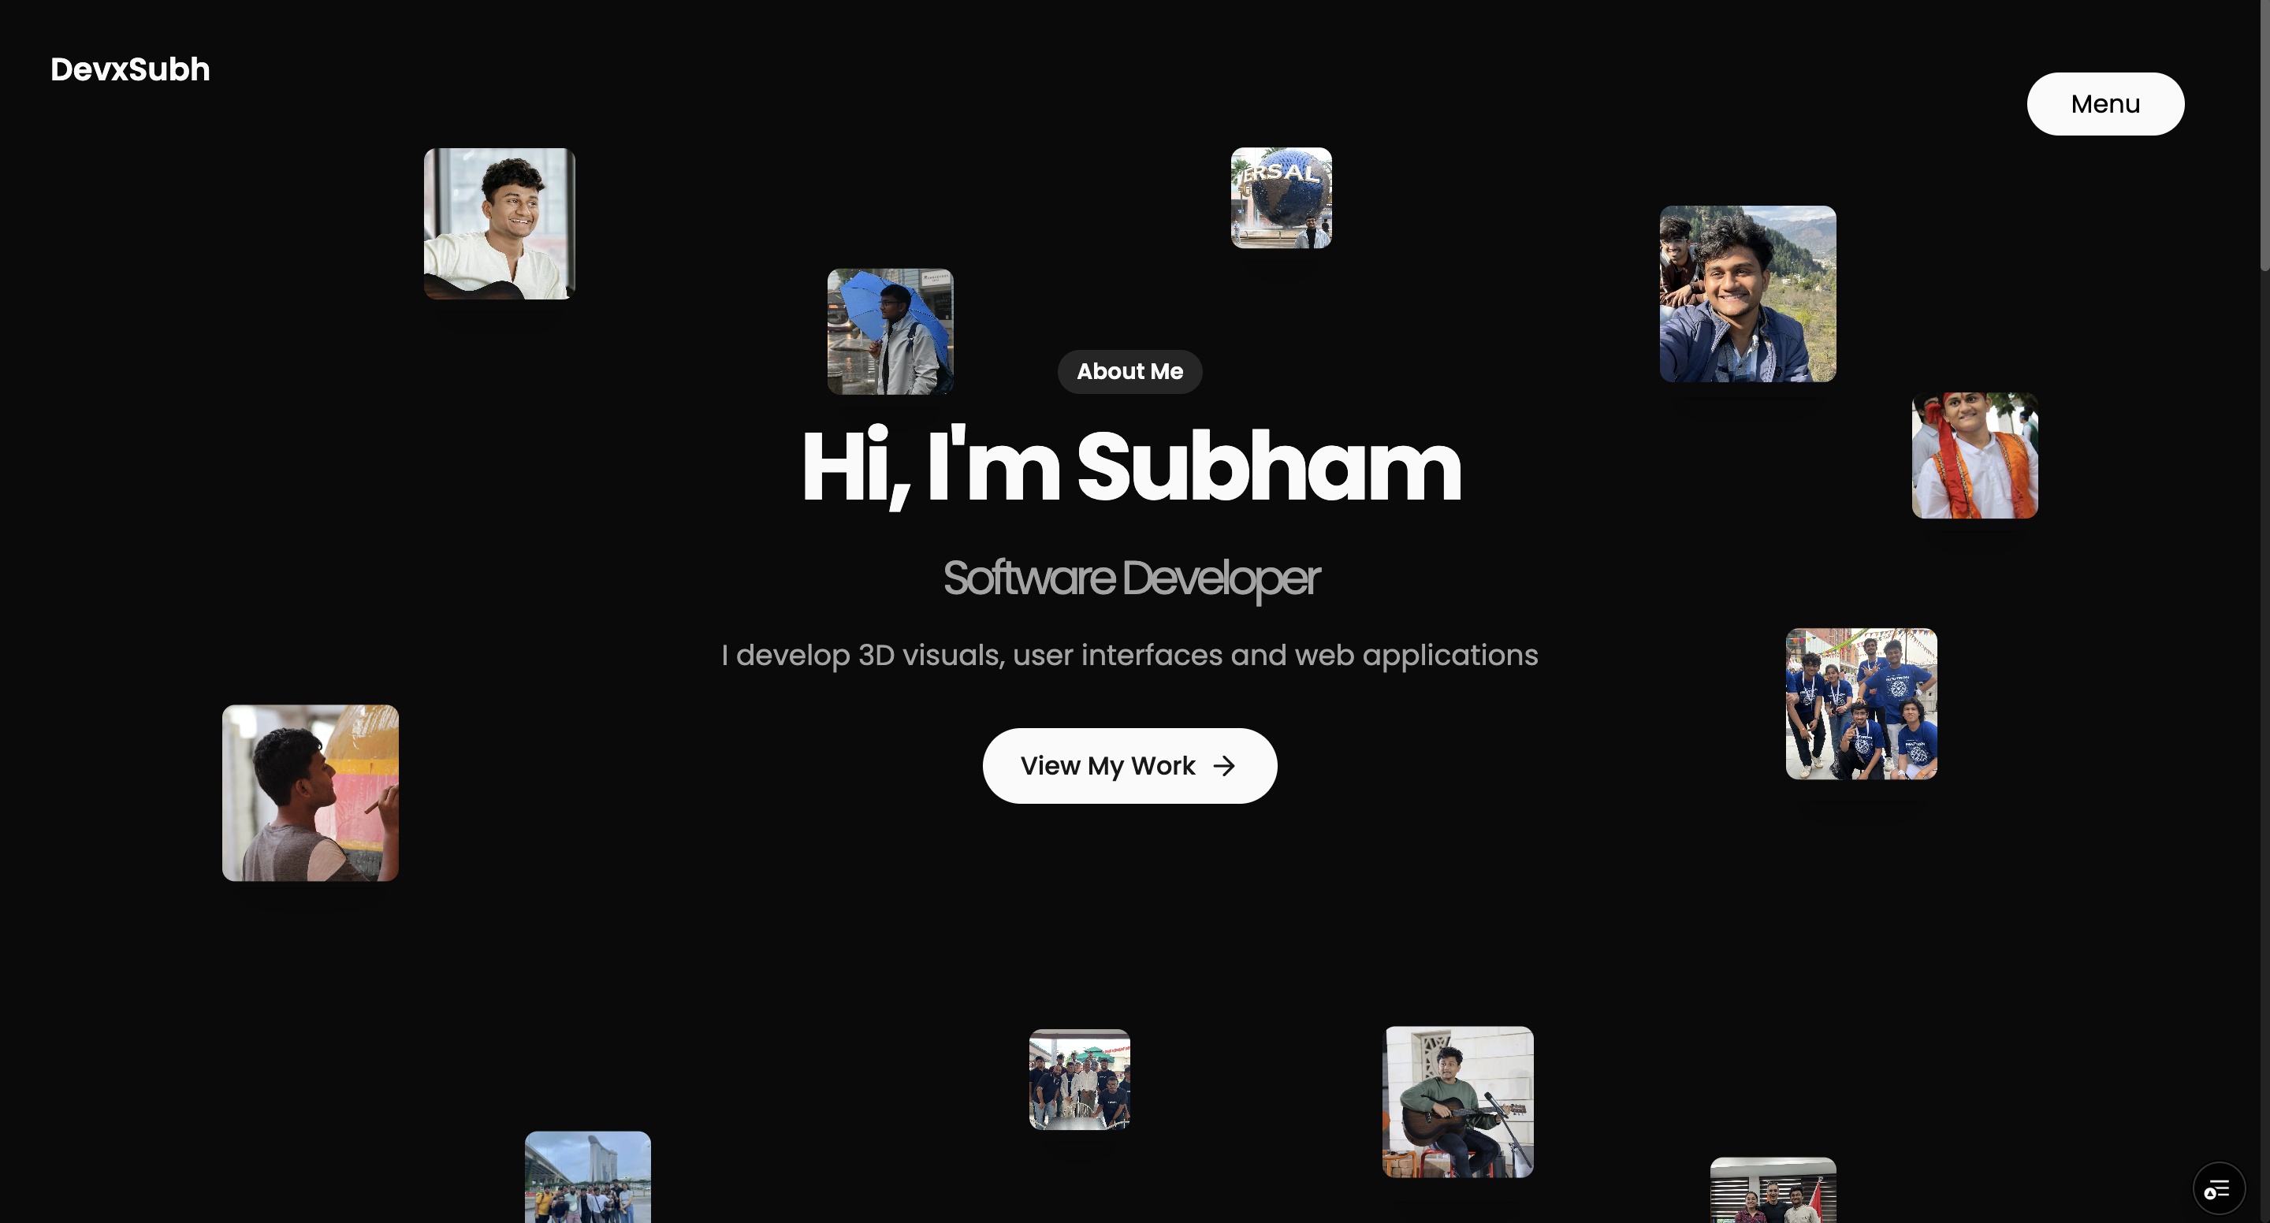The width and height of the screenshot is (2270, 1223).
Task: Open the wall painting photo
Action: 311,793
